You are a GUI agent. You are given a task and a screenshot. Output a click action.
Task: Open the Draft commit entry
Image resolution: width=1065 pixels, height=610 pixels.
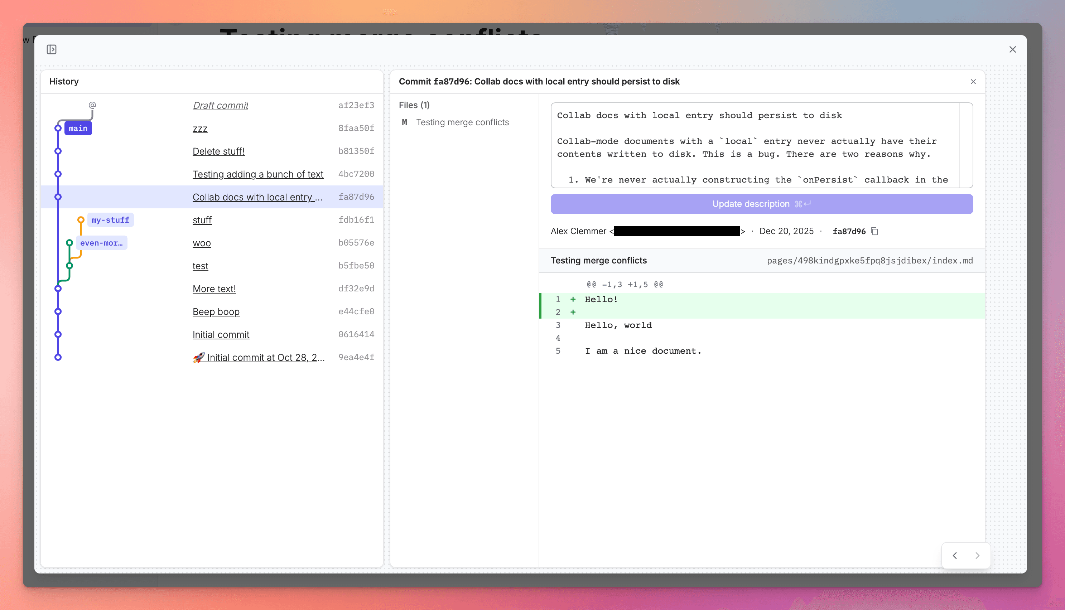[220, 106]
